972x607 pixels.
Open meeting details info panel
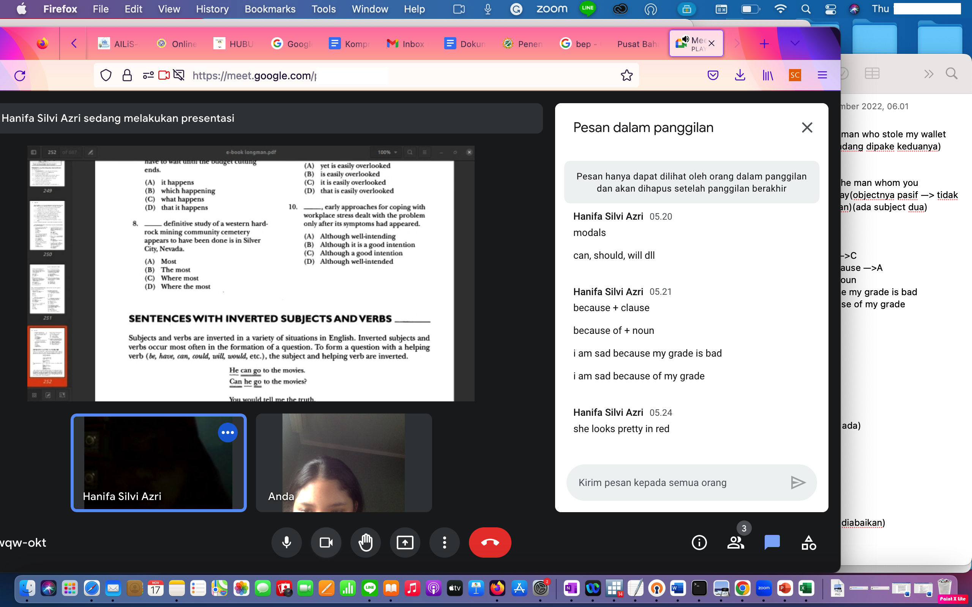coord(699,543)
